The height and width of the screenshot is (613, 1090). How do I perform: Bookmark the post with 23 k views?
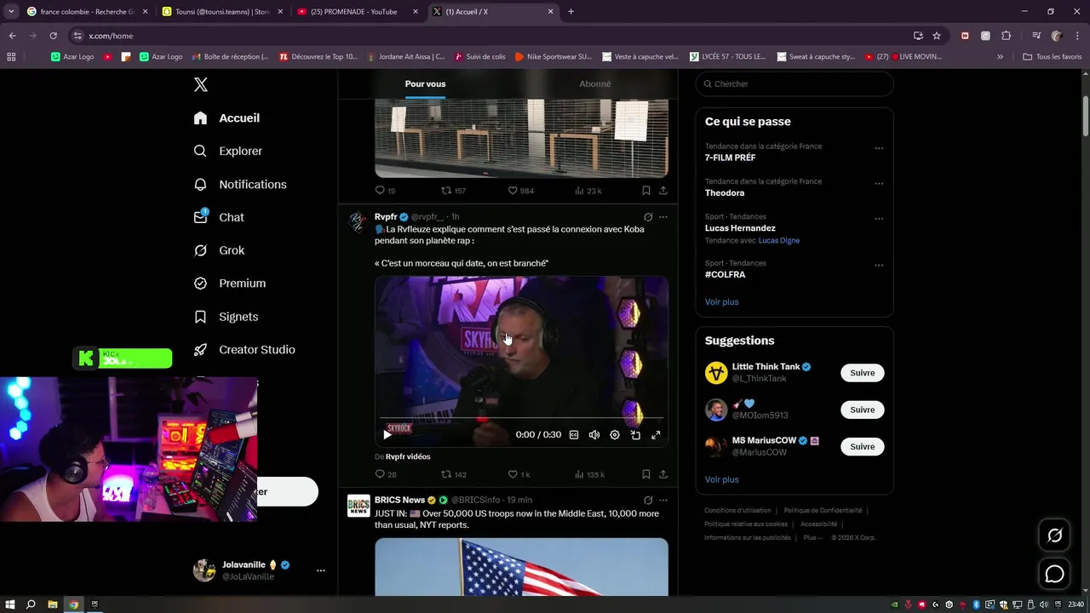click(x=646, y=191)
